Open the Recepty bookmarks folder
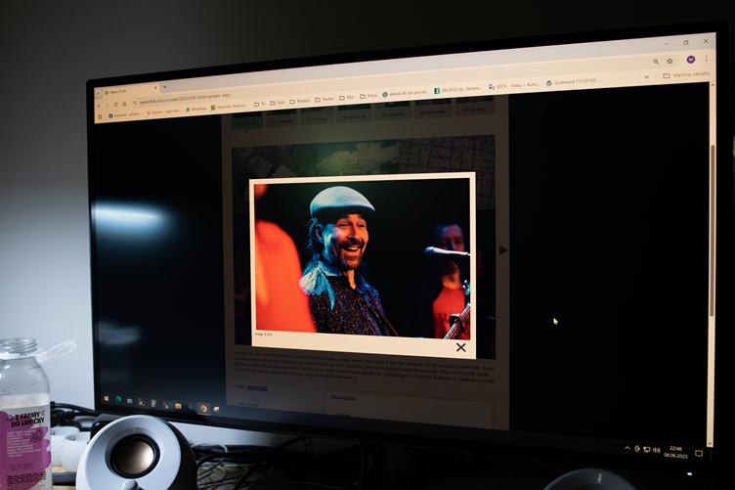735x490 pixels. pos(299,101)
